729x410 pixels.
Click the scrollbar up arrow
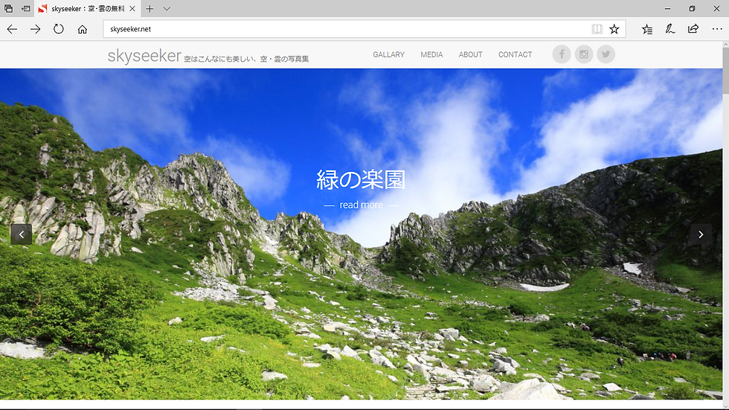pyautogui.click(x=726, y=45)
